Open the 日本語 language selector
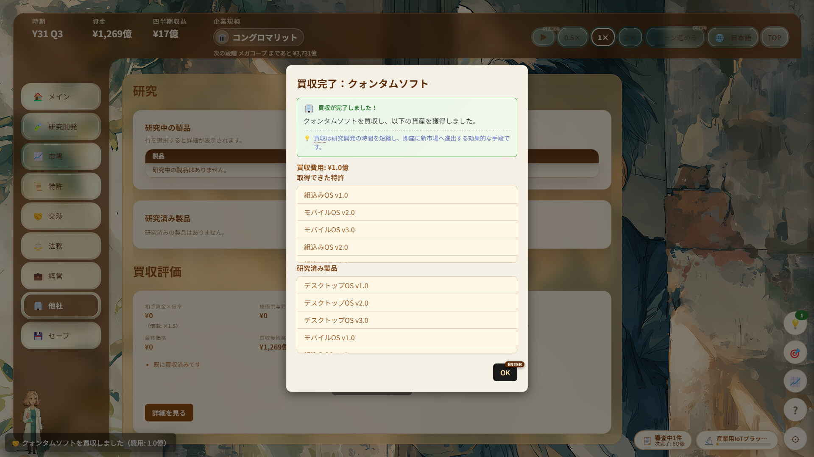Image resolution: width=814 pixels, height=457 pixels. pyautogui.click(x=733, y=37)
